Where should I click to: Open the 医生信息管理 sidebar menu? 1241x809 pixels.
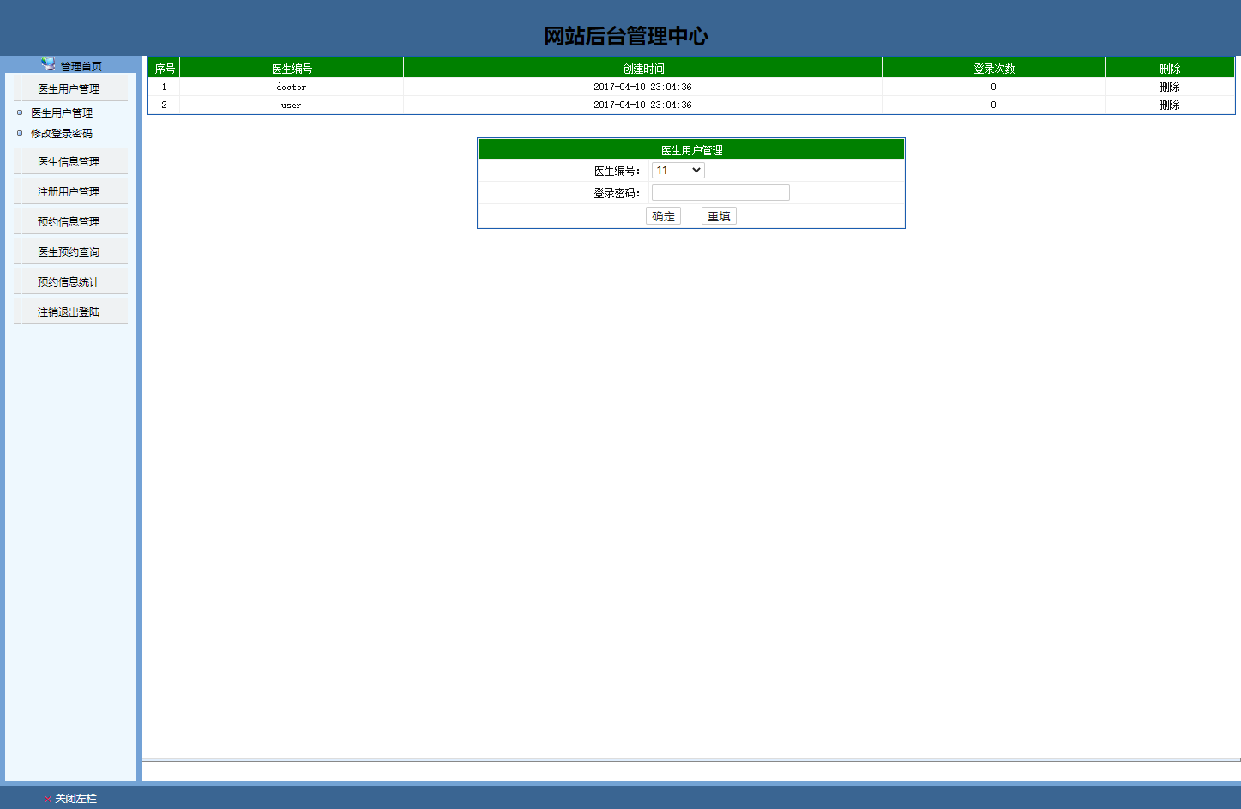pyautogui.click(x=69, y=161)
